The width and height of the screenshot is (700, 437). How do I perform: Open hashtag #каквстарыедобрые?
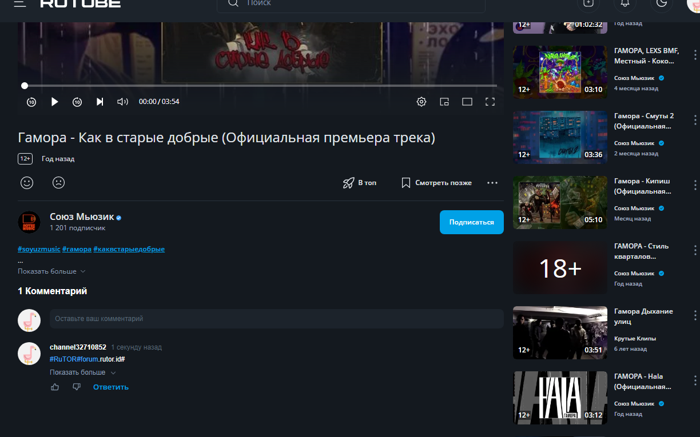(x=129, y=249)
